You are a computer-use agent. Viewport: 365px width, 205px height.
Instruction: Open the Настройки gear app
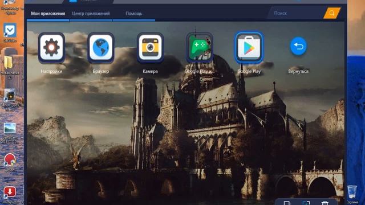tap(51, 47)
